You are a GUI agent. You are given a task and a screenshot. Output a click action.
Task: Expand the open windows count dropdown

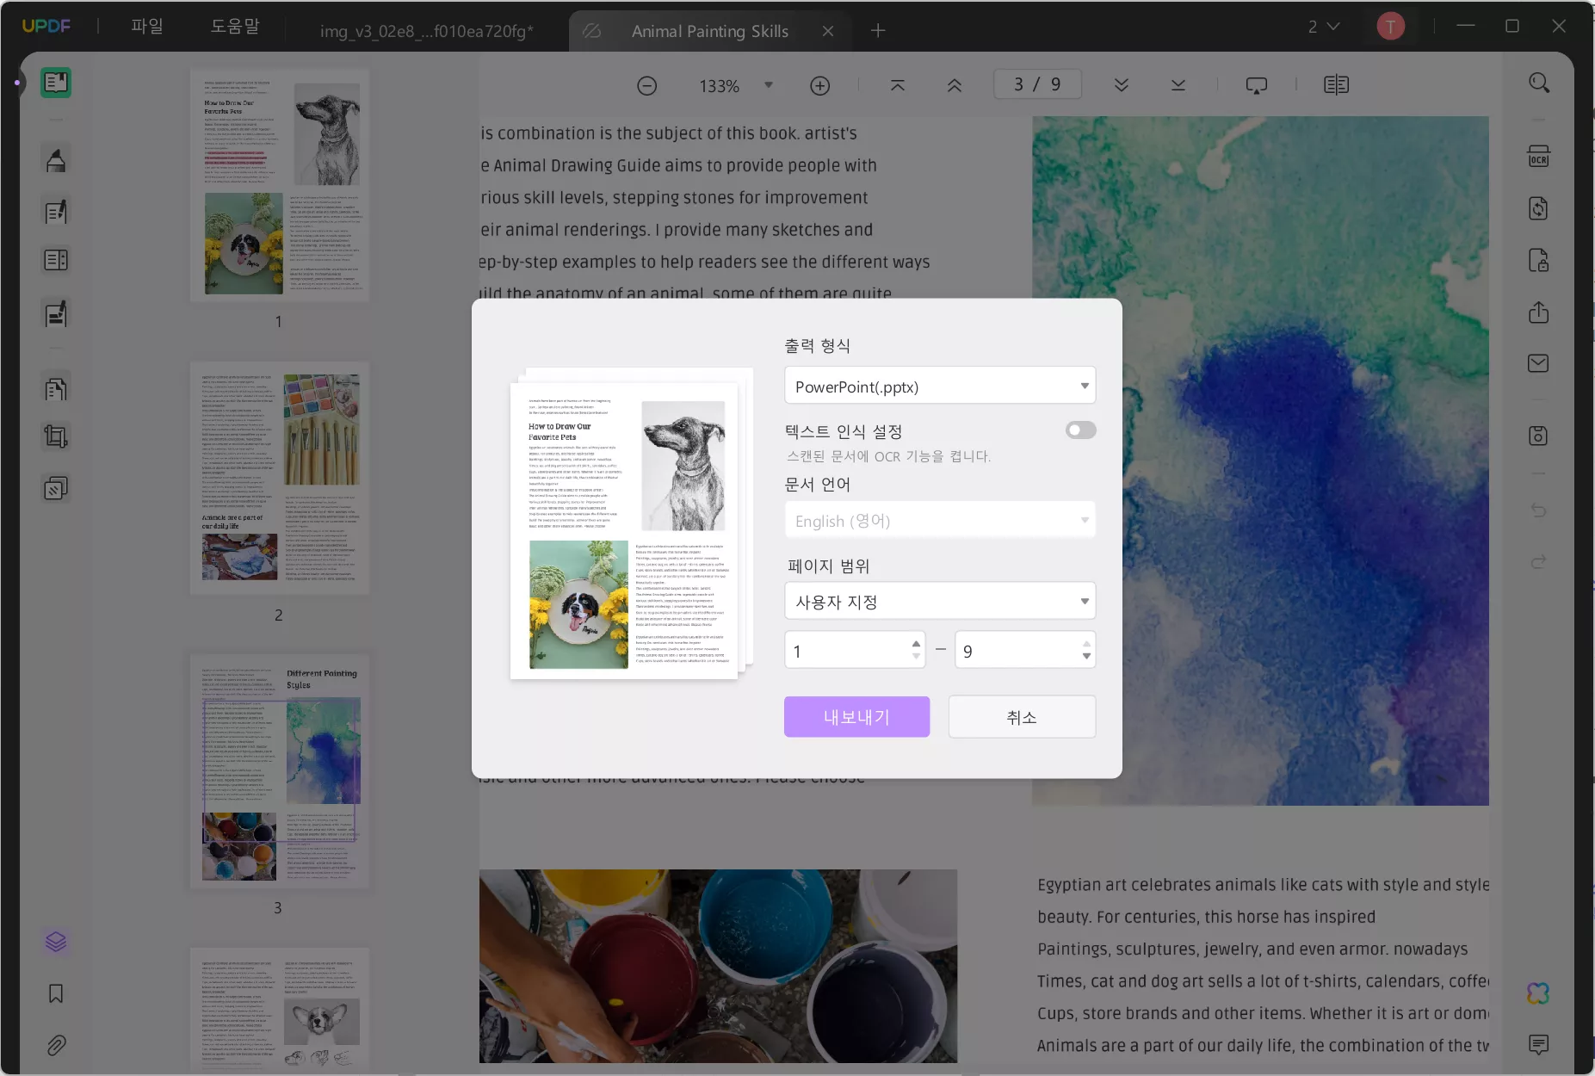tap(1325, 27)
